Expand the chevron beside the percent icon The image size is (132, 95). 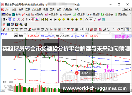(122, 29)
